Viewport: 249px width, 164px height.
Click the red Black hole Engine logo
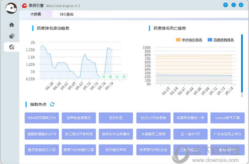click(24, 6)
